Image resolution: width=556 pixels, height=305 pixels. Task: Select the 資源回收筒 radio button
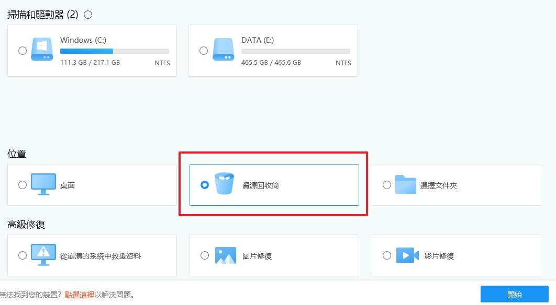205,185
